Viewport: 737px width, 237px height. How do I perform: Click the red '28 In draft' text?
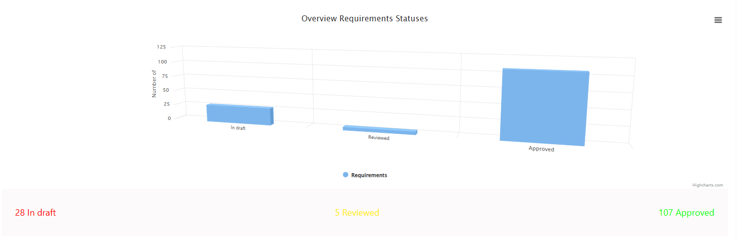coord(35,213)
